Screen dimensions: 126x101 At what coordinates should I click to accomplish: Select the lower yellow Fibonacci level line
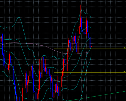[x=90, y=72]
